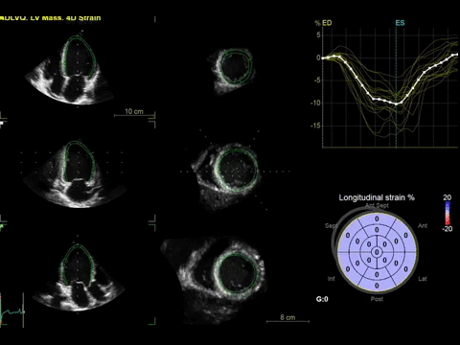Click the '-5' value on the strain axis
Viewport: 460px width, 345px height.
point(316,80)
